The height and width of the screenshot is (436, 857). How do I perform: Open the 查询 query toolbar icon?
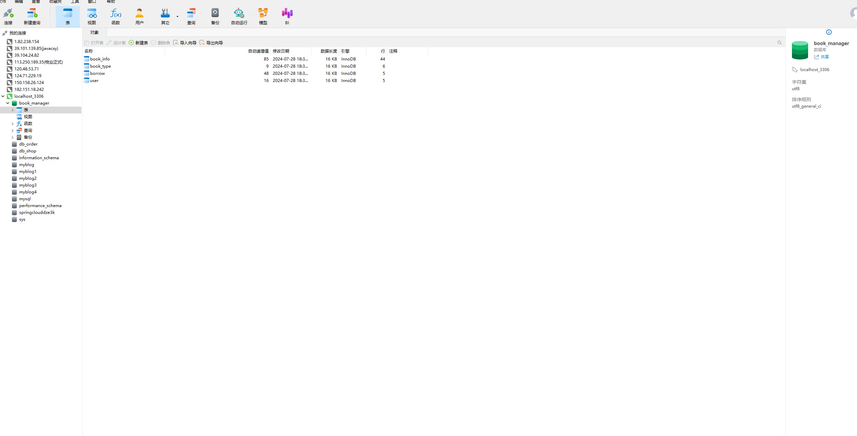(191, 16)
